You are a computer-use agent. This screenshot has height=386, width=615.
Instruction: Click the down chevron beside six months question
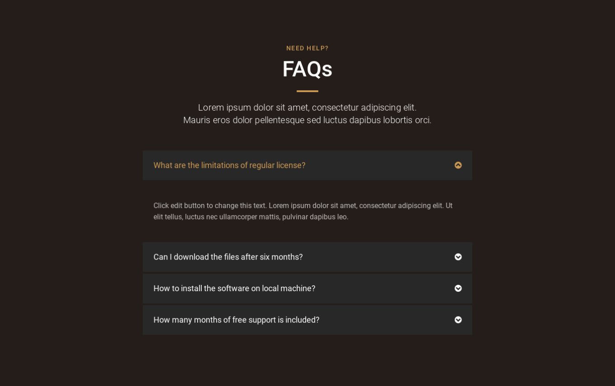coord(458,257)
